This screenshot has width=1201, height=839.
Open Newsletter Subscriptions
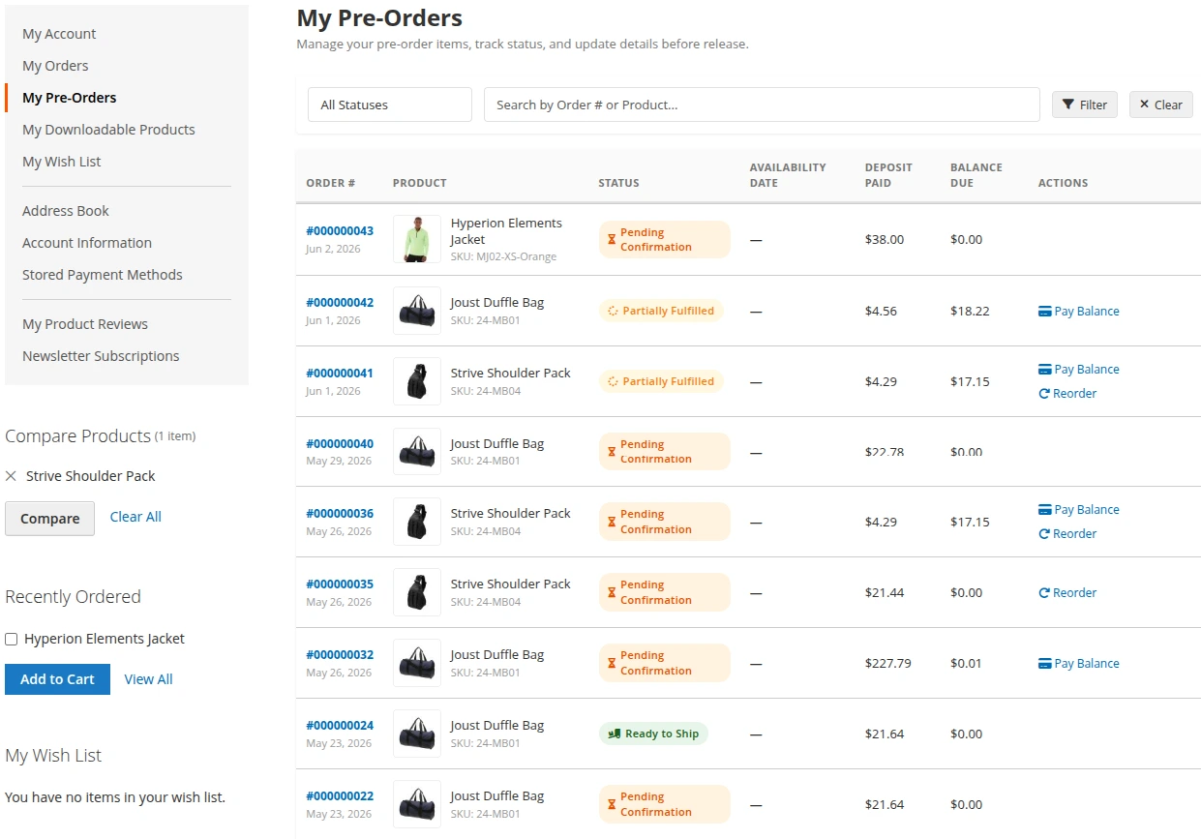coord(101,356)
